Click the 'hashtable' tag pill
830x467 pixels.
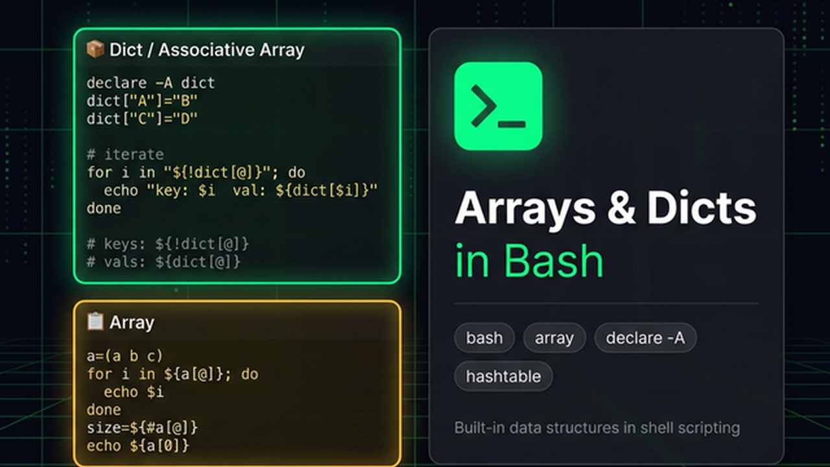[503, 376]
